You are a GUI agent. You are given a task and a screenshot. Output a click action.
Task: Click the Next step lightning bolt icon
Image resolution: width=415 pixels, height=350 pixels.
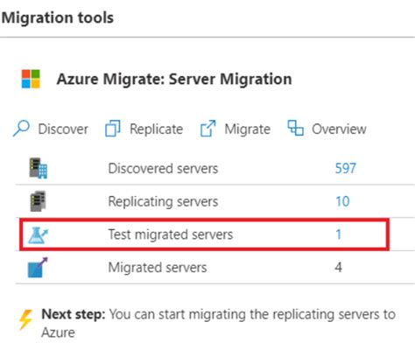[25, 319]
